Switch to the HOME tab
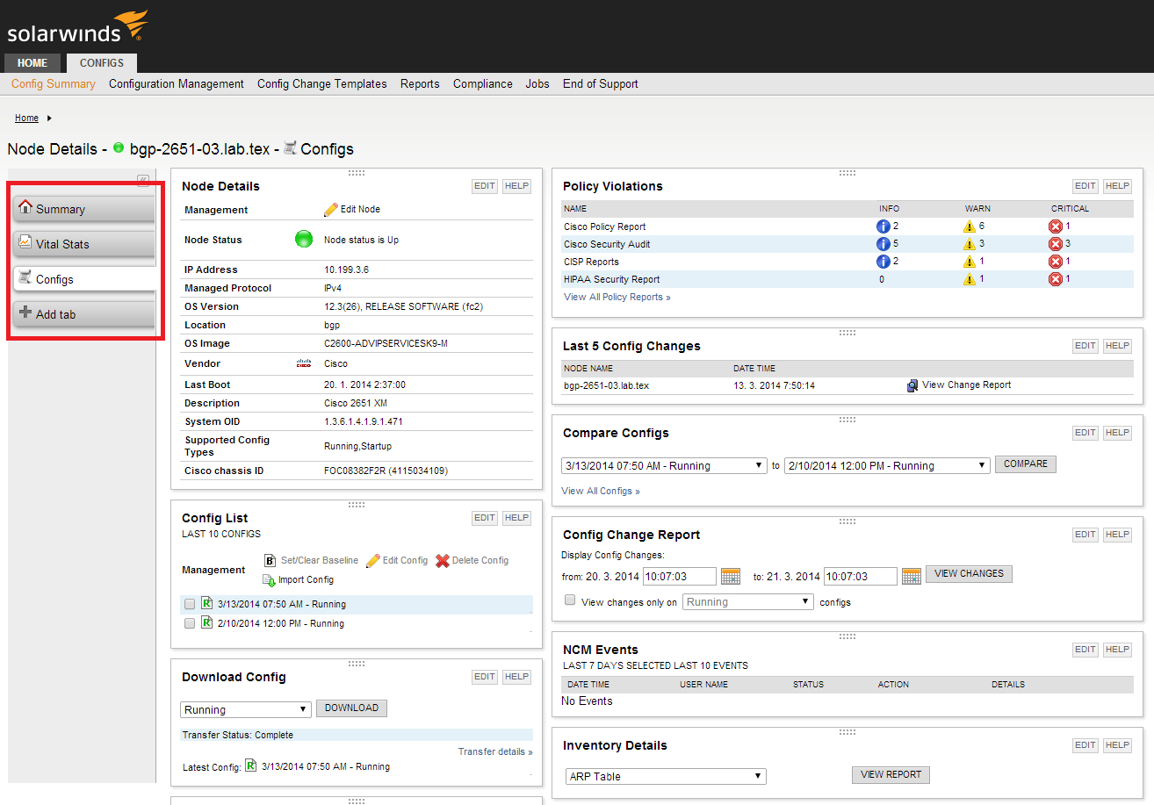 click(x=32, y=63)
